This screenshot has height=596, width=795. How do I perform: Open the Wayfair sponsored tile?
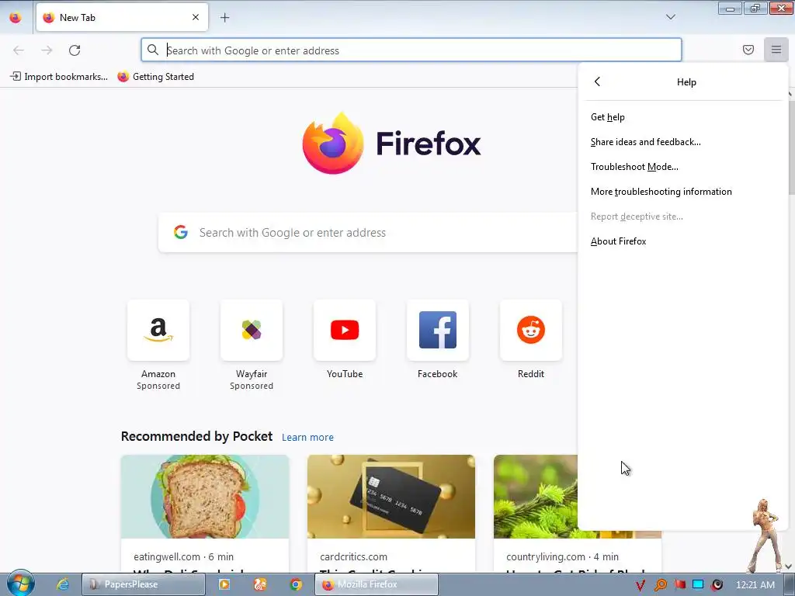click(252, 330)
